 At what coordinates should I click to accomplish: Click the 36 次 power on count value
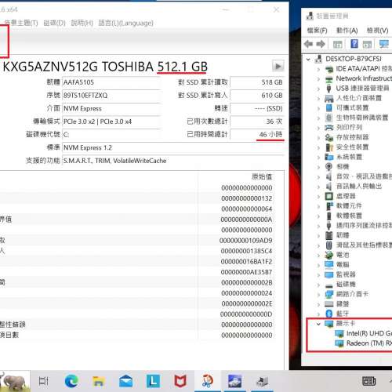click(x=257, y=122)
